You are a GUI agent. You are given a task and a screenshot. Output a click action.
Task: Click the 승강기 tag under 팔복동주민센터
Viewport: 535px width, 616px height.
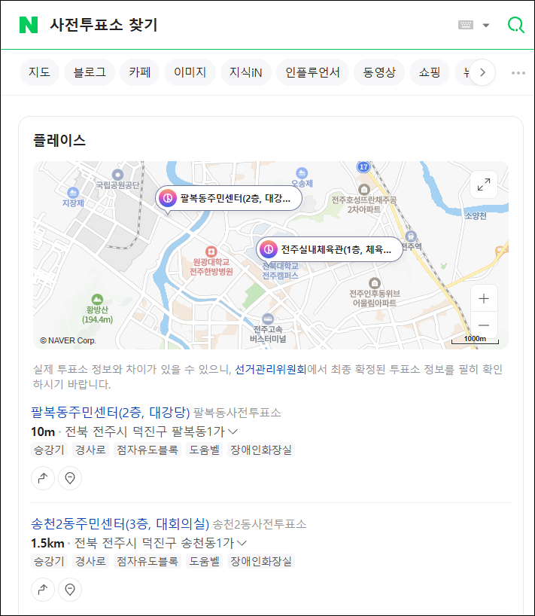click(49, 450)
